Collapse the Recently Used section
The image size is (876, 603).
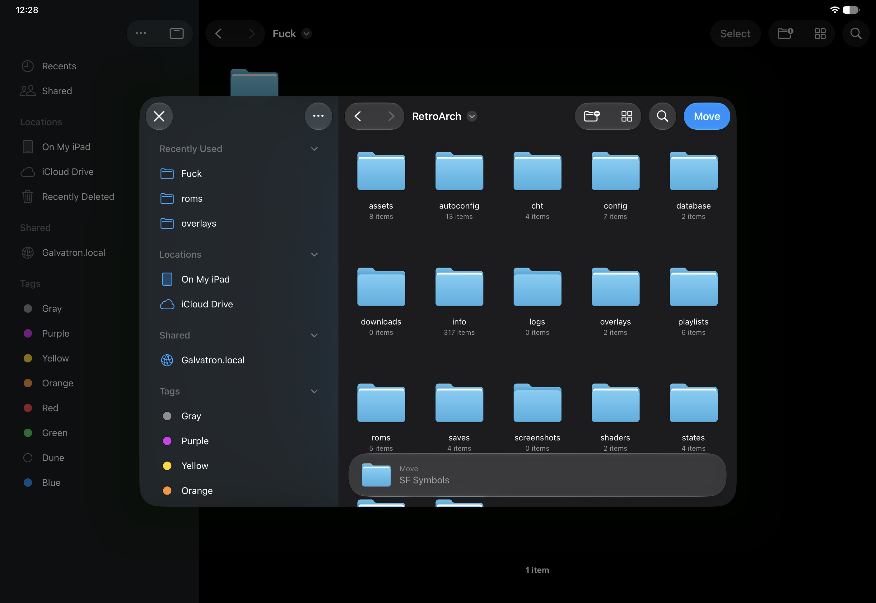(314, 149)
